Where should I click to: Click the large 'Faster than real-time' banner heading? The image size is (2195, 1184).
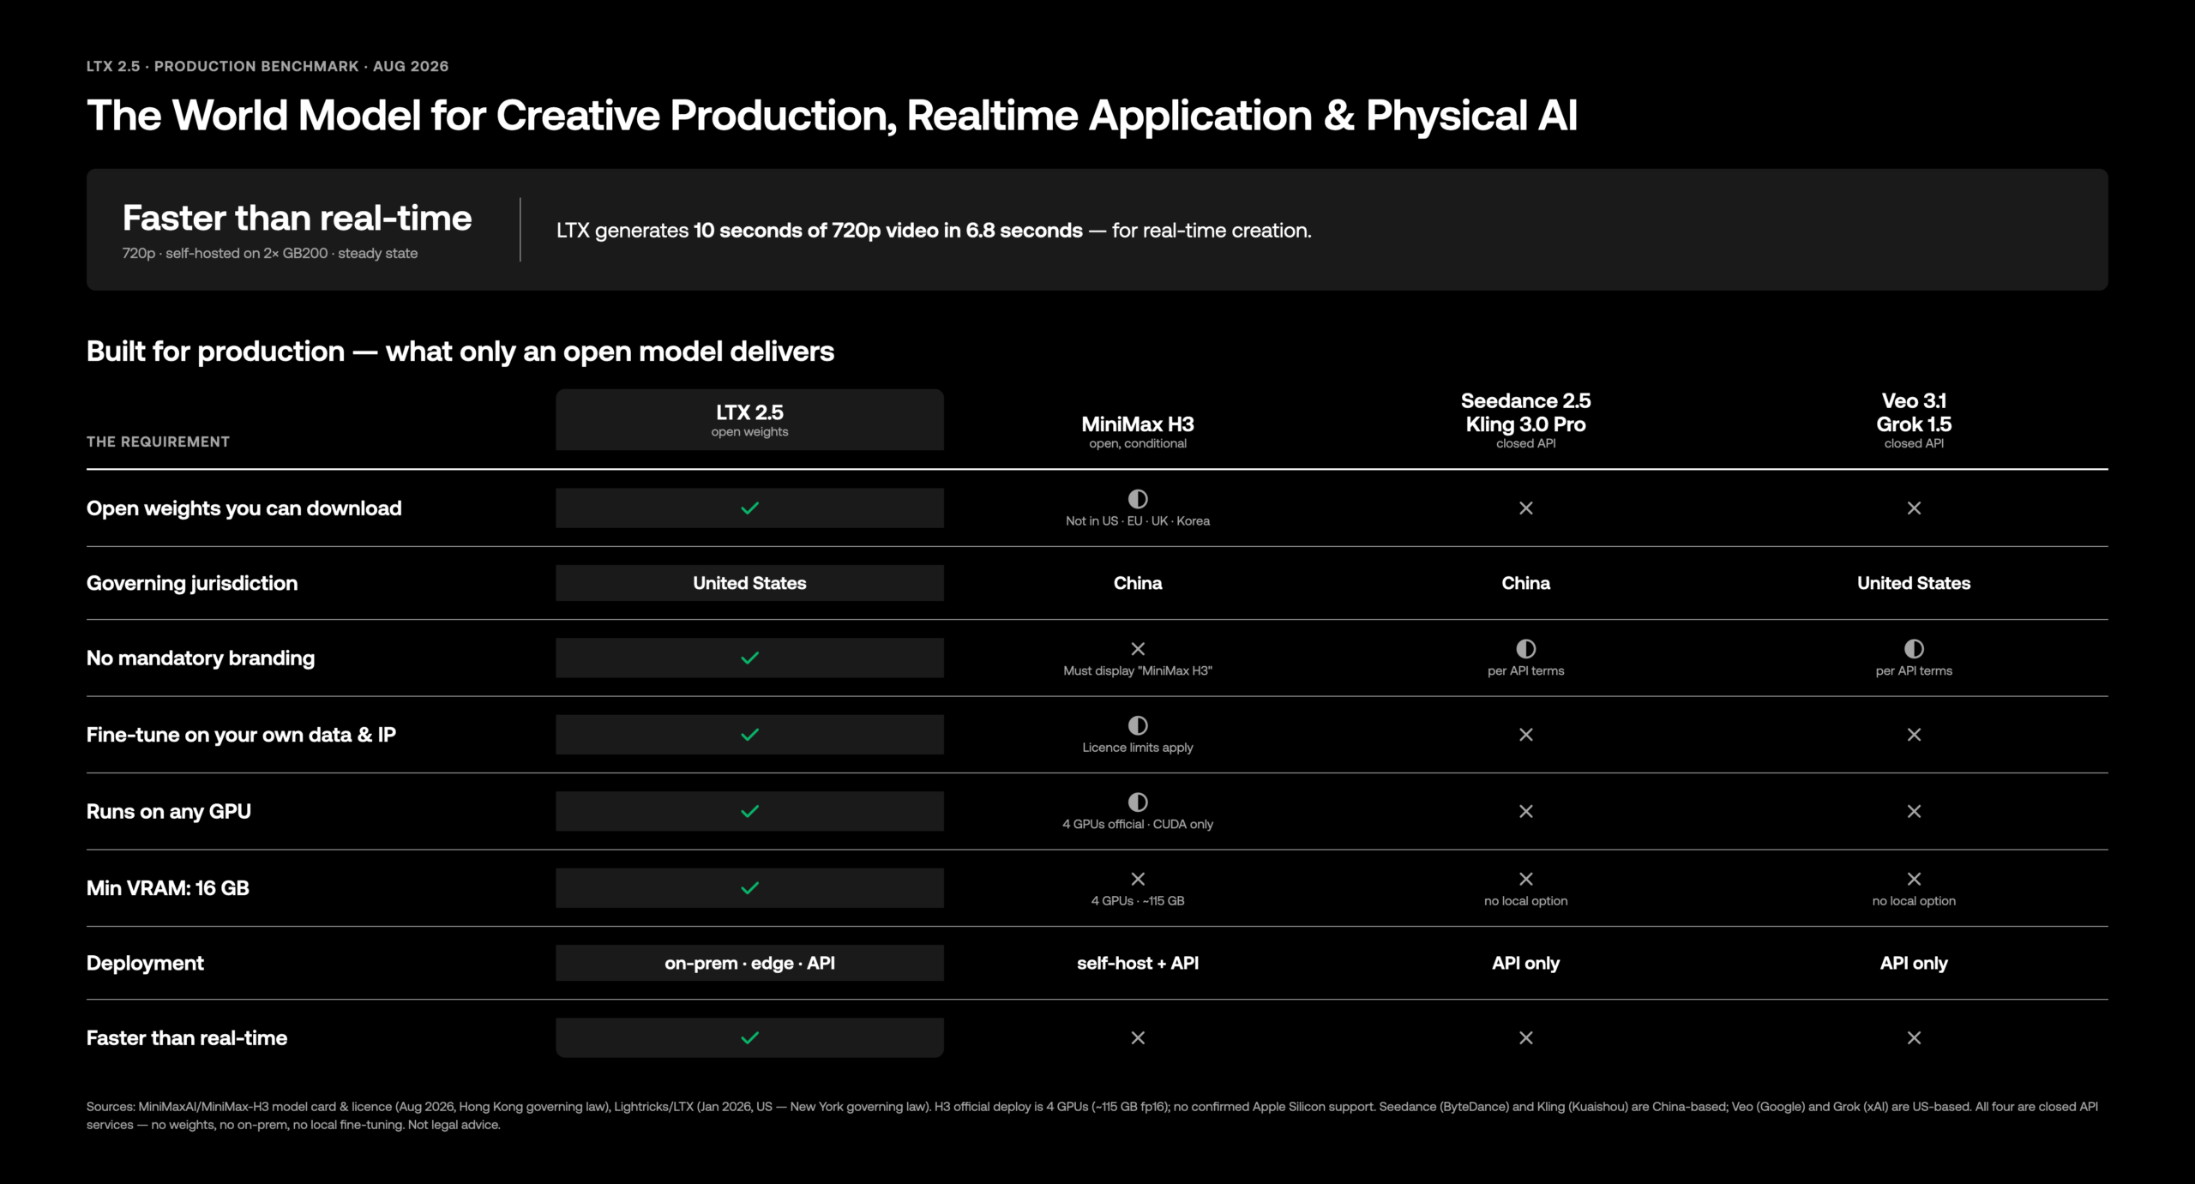pyautogui.click(x=297, y=218)
